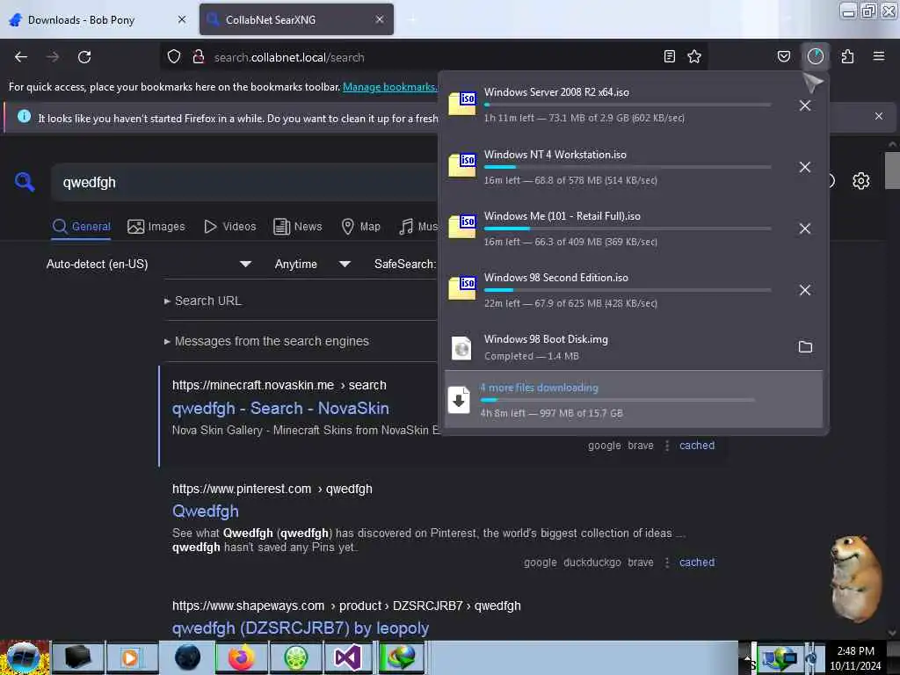The image size is (900, 675).
Task: Close the CollabNet SearXNG browser tab
Action: pos(380,19)
